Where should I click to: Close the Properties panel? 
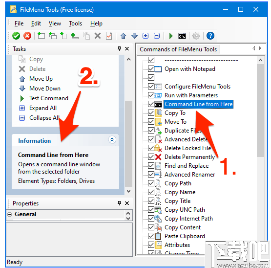click(127, 203)
